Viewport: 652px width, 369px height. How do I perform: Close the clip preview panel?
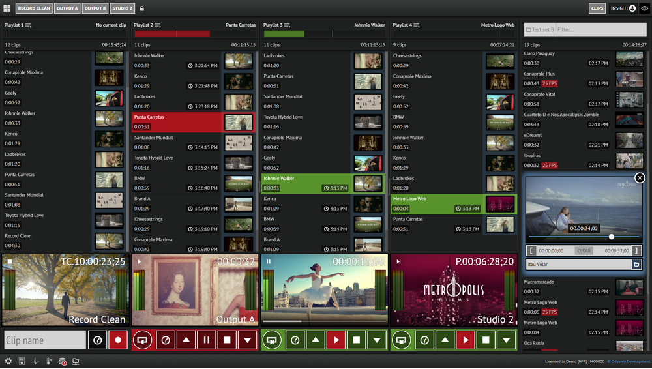click(640, 177)
